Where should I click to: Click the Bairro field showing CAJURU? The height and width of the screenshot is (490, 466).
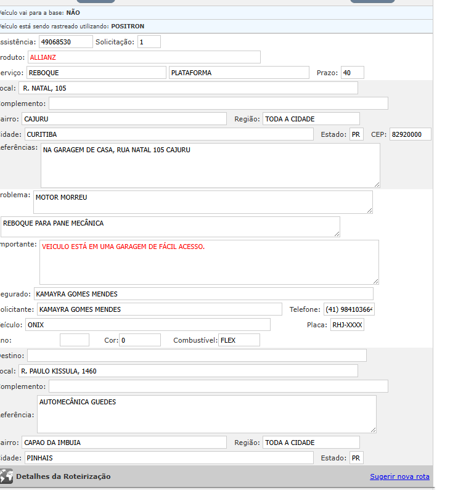(x=124, y=119)
